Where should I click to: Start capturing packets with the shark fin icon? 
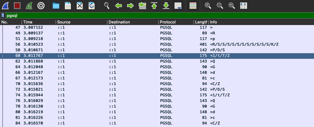pyautogui.click(x=7, y=5)
